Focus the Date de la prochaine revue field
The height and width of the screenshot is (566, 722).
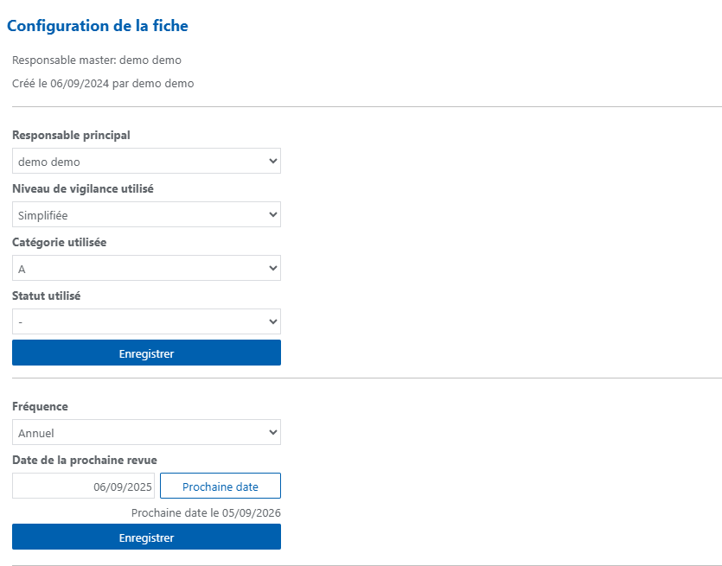(x=83, y=486)
